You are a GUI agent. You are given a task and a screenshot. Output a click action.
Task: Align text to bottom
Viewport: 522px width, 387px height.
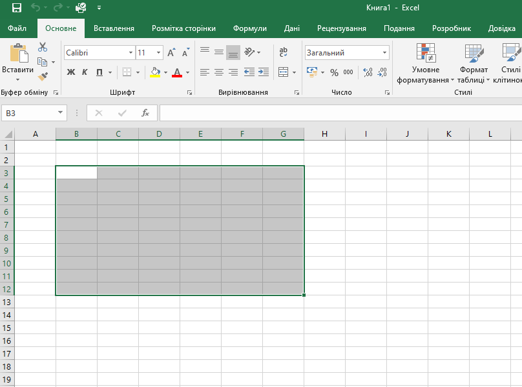point(233,52)
